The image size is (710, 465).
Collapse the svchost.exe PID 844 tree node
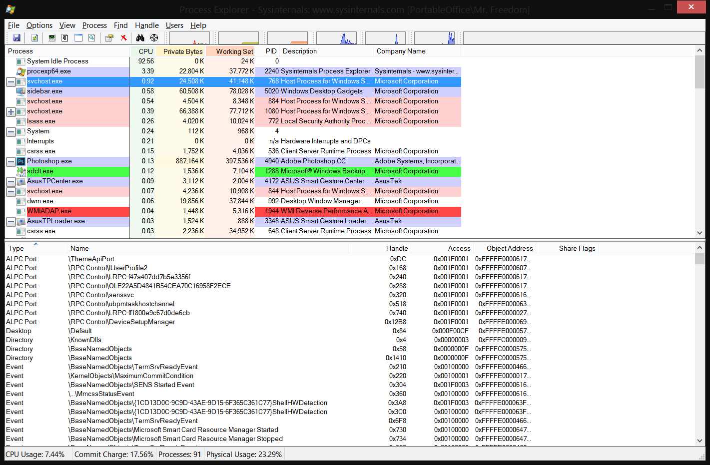[x=11, y=191]
